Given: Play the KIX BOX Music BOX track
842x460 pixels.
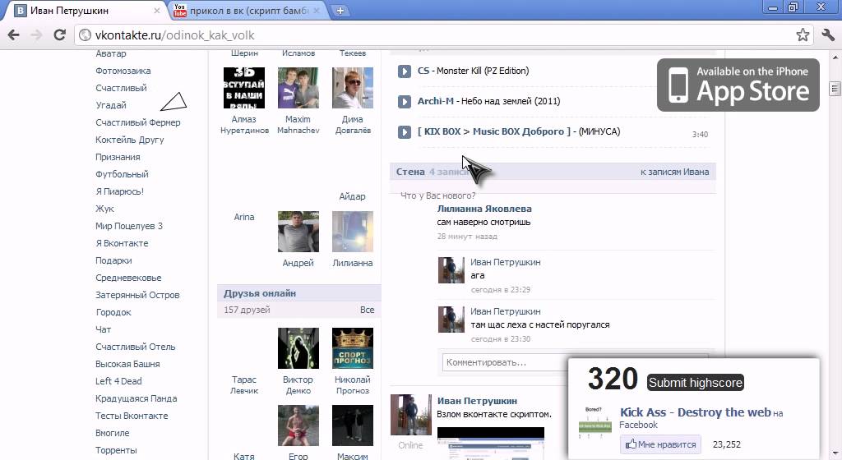Looking at the screenshot, I should [x=405, y=132].
